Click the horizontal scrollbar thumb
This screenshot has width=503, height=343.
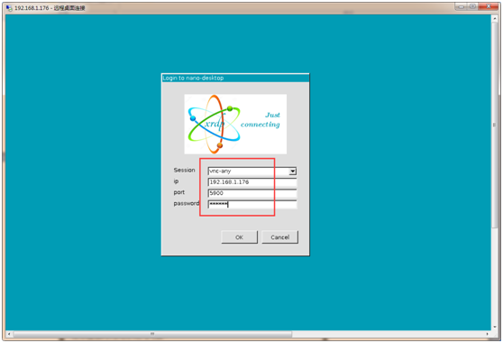click(x=152, y=334)
